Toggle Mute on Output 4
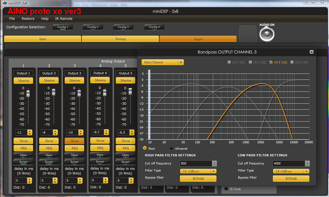The width and height of the screenshot is (329, 197). click(x=100, y=155)
